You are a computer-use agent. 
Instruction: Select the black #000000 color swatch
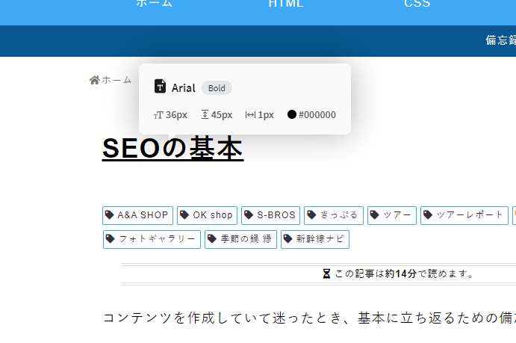pos(292,115)
